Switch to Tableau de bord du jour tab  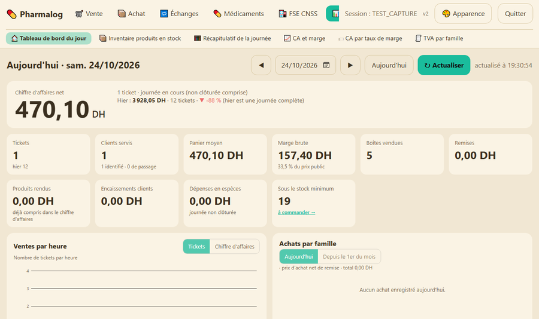pyautogui.click(x=49, y=38)
